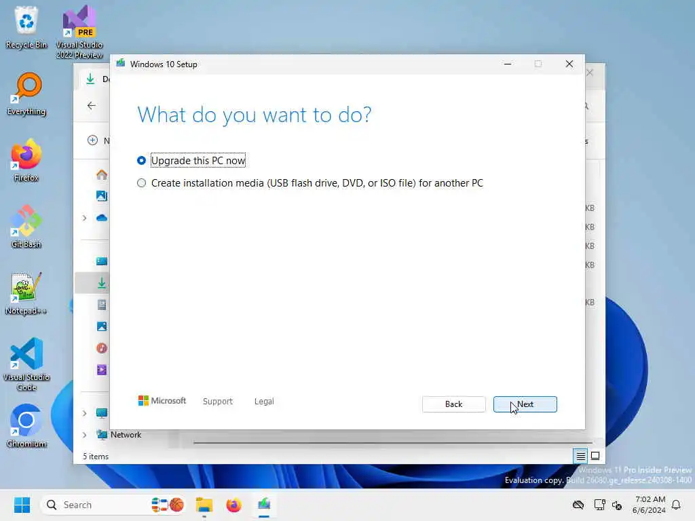This screenshot has height=521, width=695.
Task: Open Firefox from the taskbar
Action: pos(233,505)
